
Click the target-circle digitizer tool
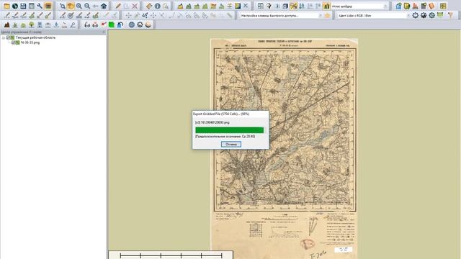tap(71, 16)
